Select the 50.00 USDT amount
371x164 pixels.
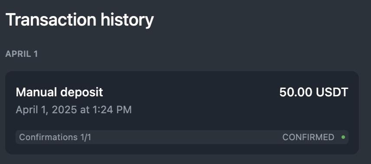[x=314, y=92]
